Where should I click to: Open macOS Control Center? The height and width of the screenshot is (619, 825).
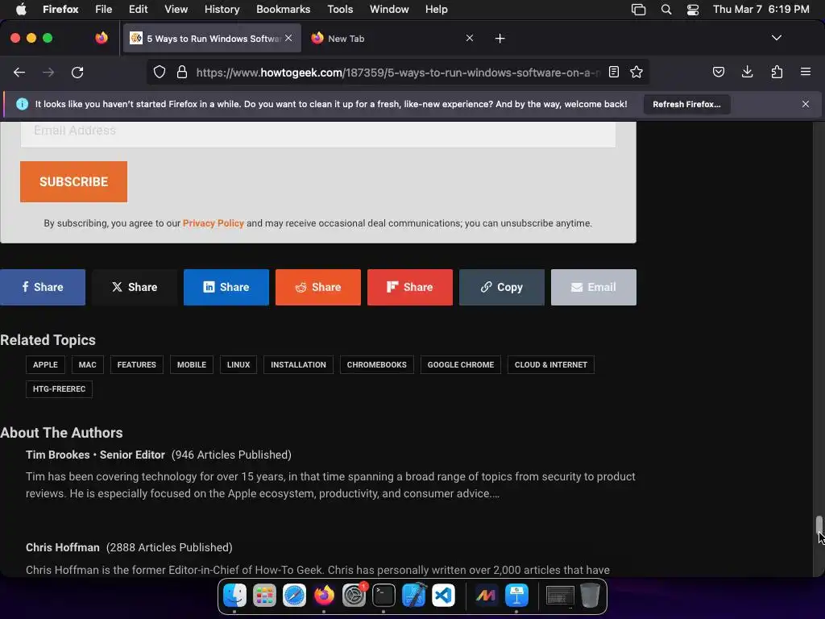692,10
